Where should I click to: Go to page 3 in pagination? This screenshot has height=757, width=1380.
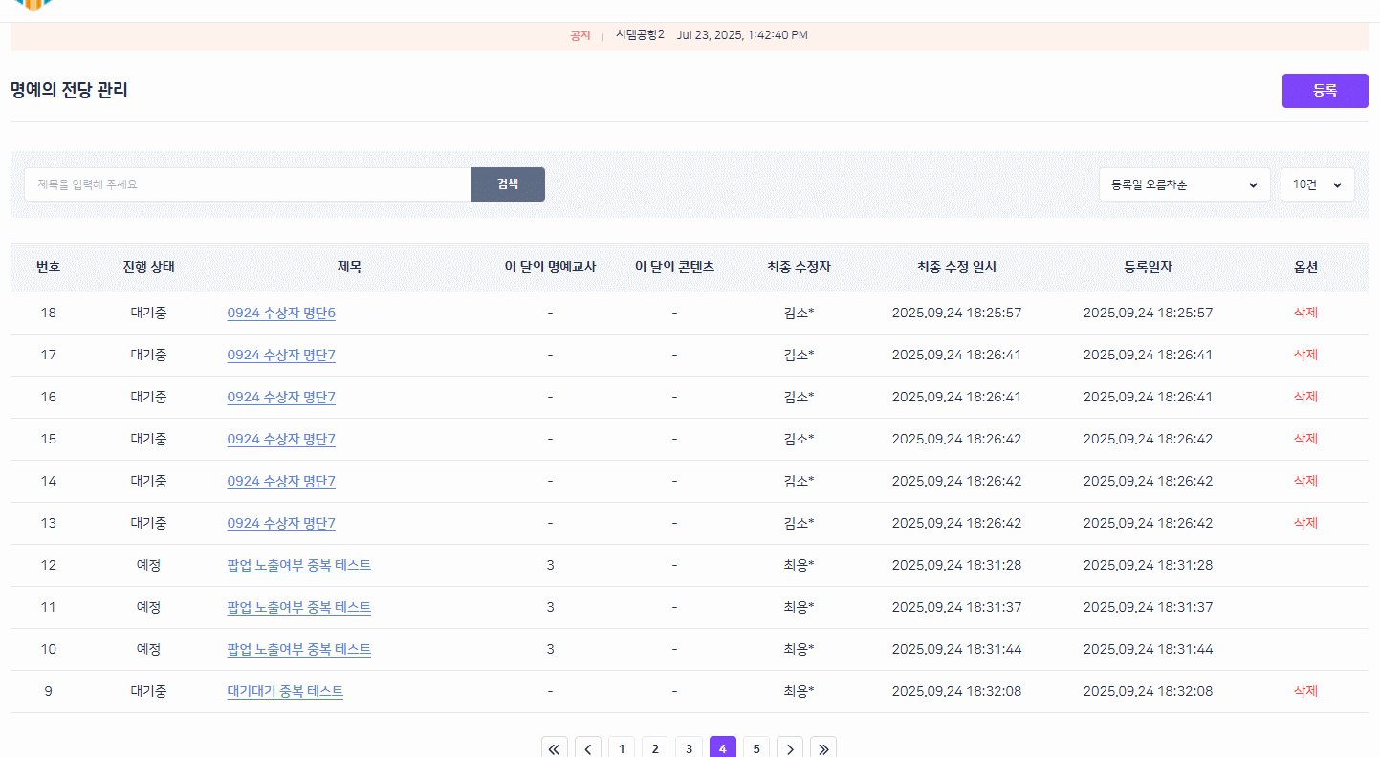click(x=689, y=748)
